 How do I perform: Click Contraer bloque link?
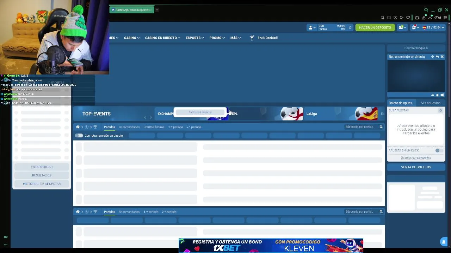click(x=416, y=48)
